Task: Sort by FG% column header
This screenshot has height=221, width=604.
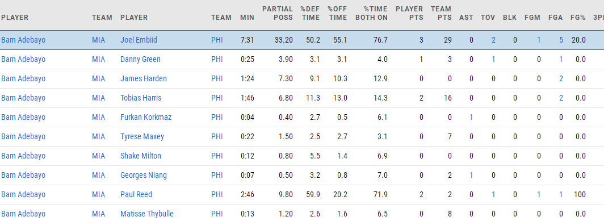Action: pyautogui.click(x=578, y=18)
